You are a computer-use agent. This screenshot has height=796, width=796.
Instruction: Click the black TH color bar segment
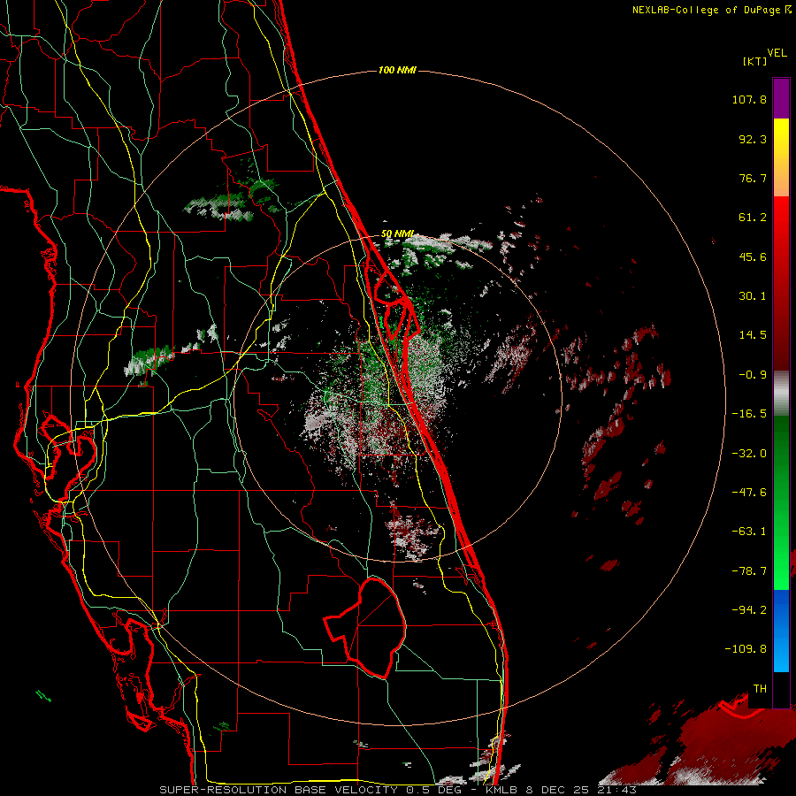point(781,689)
